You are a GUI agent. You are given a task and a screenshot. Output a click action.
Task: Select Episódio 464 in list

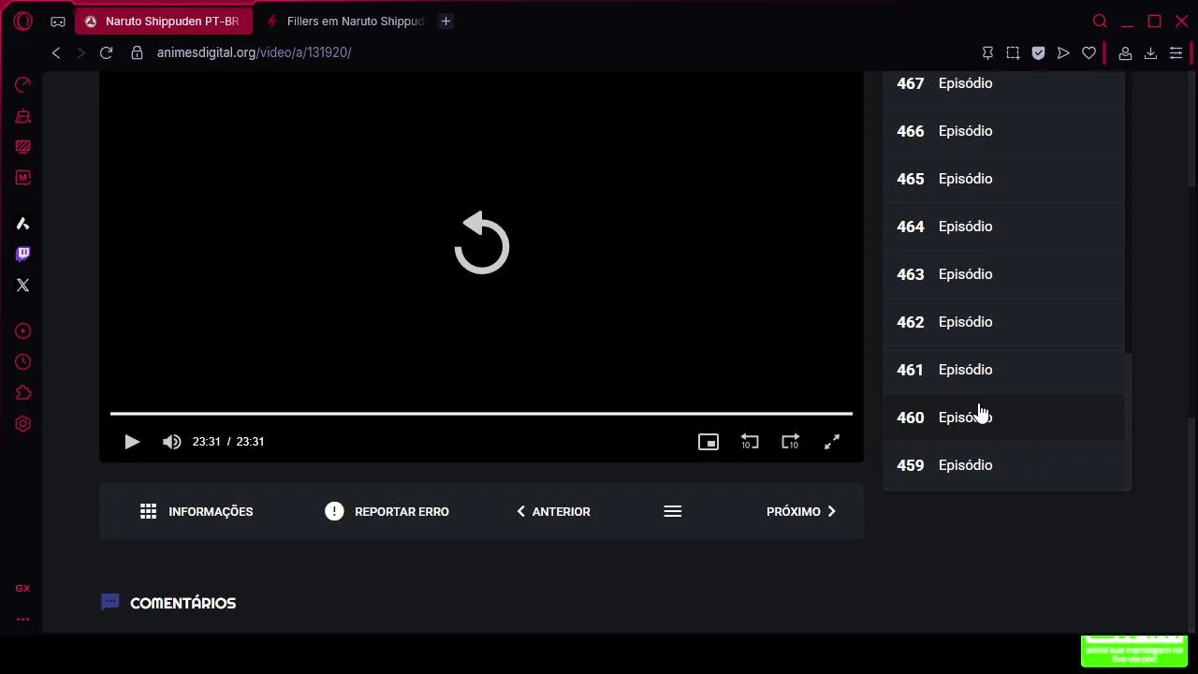click(1003, 227)
